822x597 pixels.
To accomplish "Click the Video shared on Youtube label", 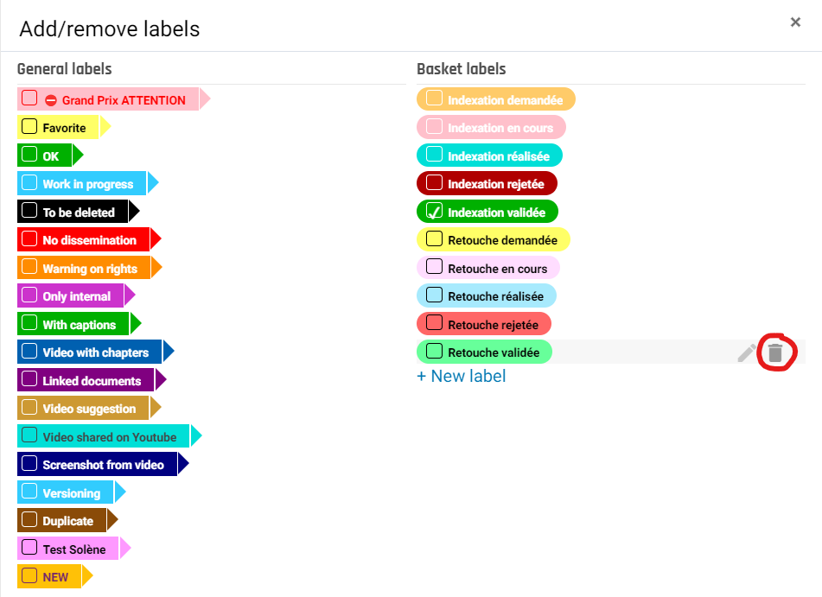I will click(109, 437).
